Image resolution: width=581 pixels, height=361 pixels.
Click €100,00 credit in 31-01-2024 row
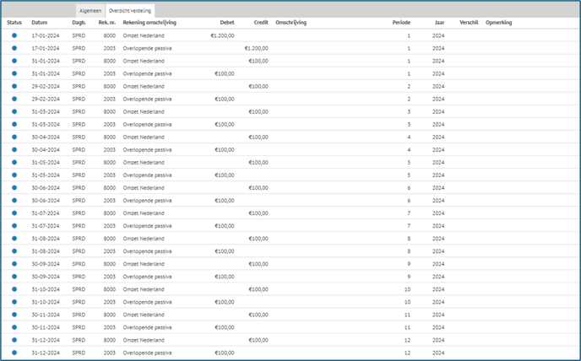click(x=258, y=61)
